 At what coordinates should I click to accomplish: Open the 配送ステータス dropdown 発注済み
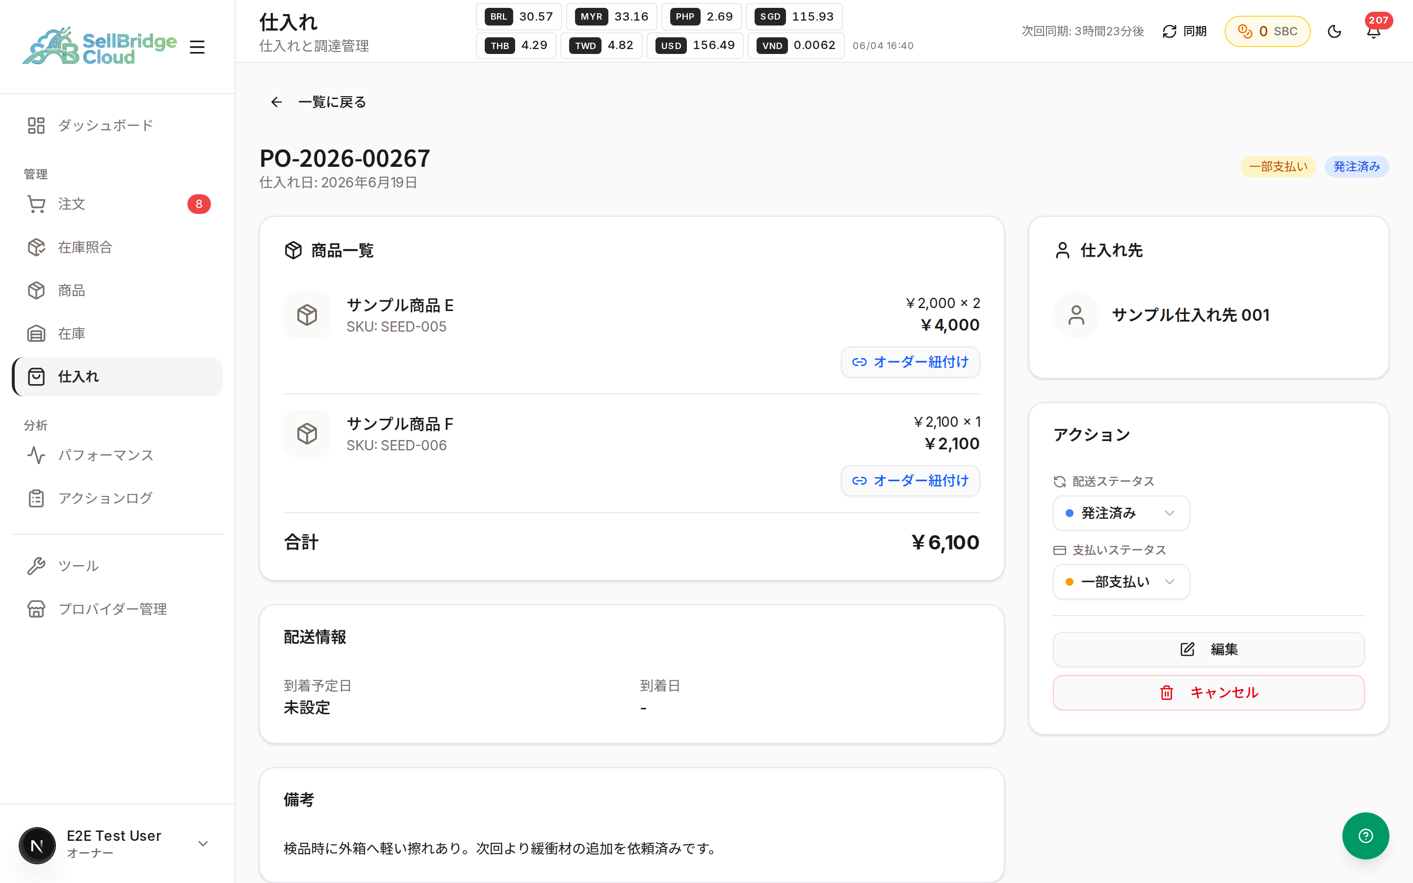[1121, 513]
